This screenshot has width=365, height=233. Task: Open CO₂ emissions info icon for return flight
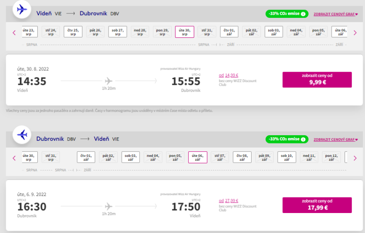click(x=303, y=139)
